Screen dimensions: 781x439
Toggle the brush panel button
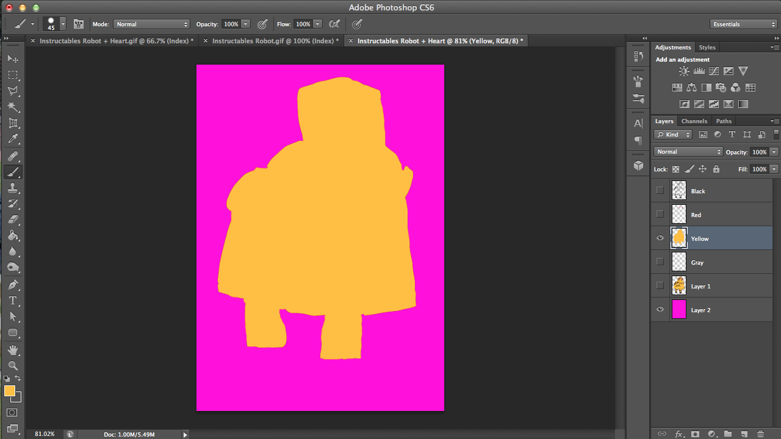(x=79, y=24)
